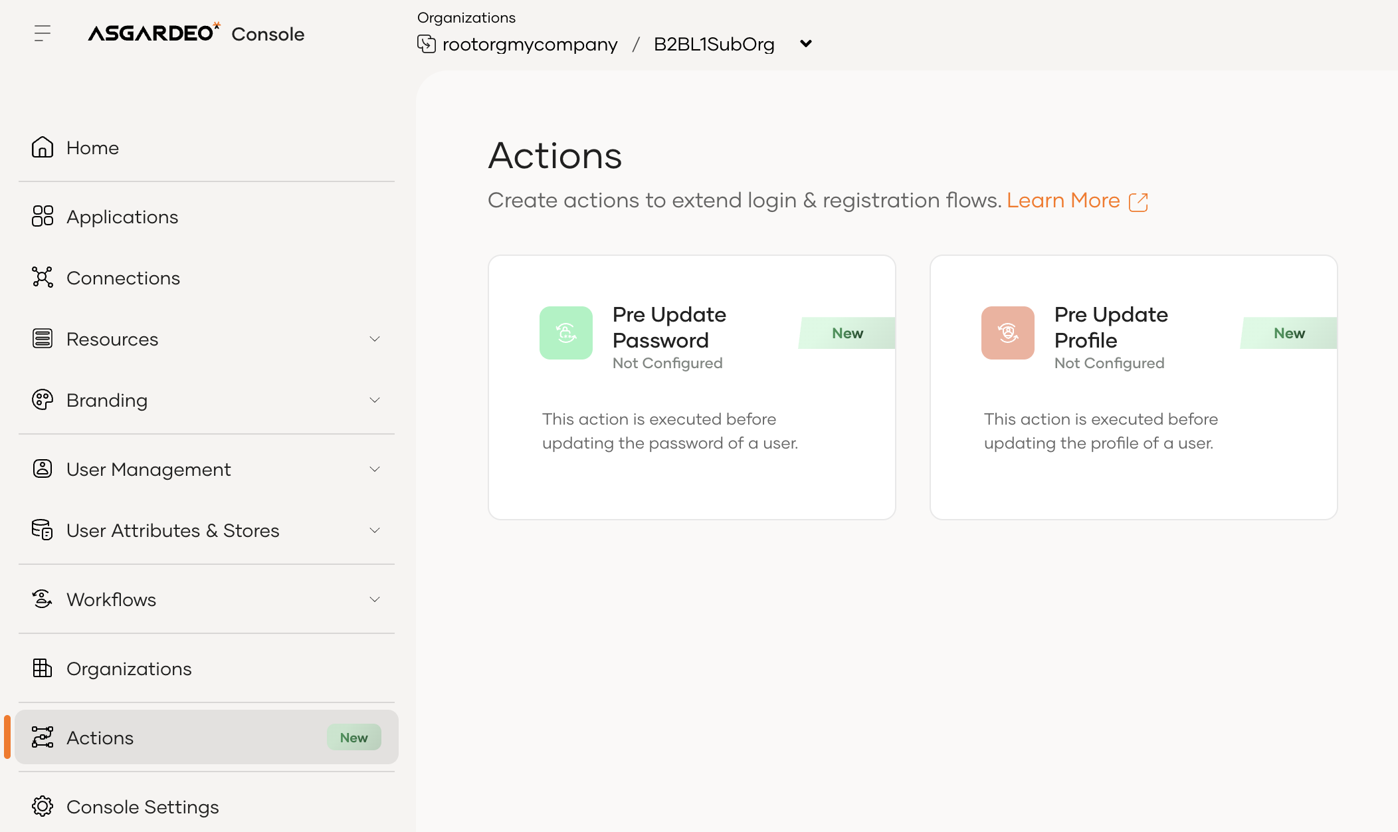The width and height of the screenshot is (1398, 832).
Task: Click the Organizations building icon
Action: click(x=42, y=669)
